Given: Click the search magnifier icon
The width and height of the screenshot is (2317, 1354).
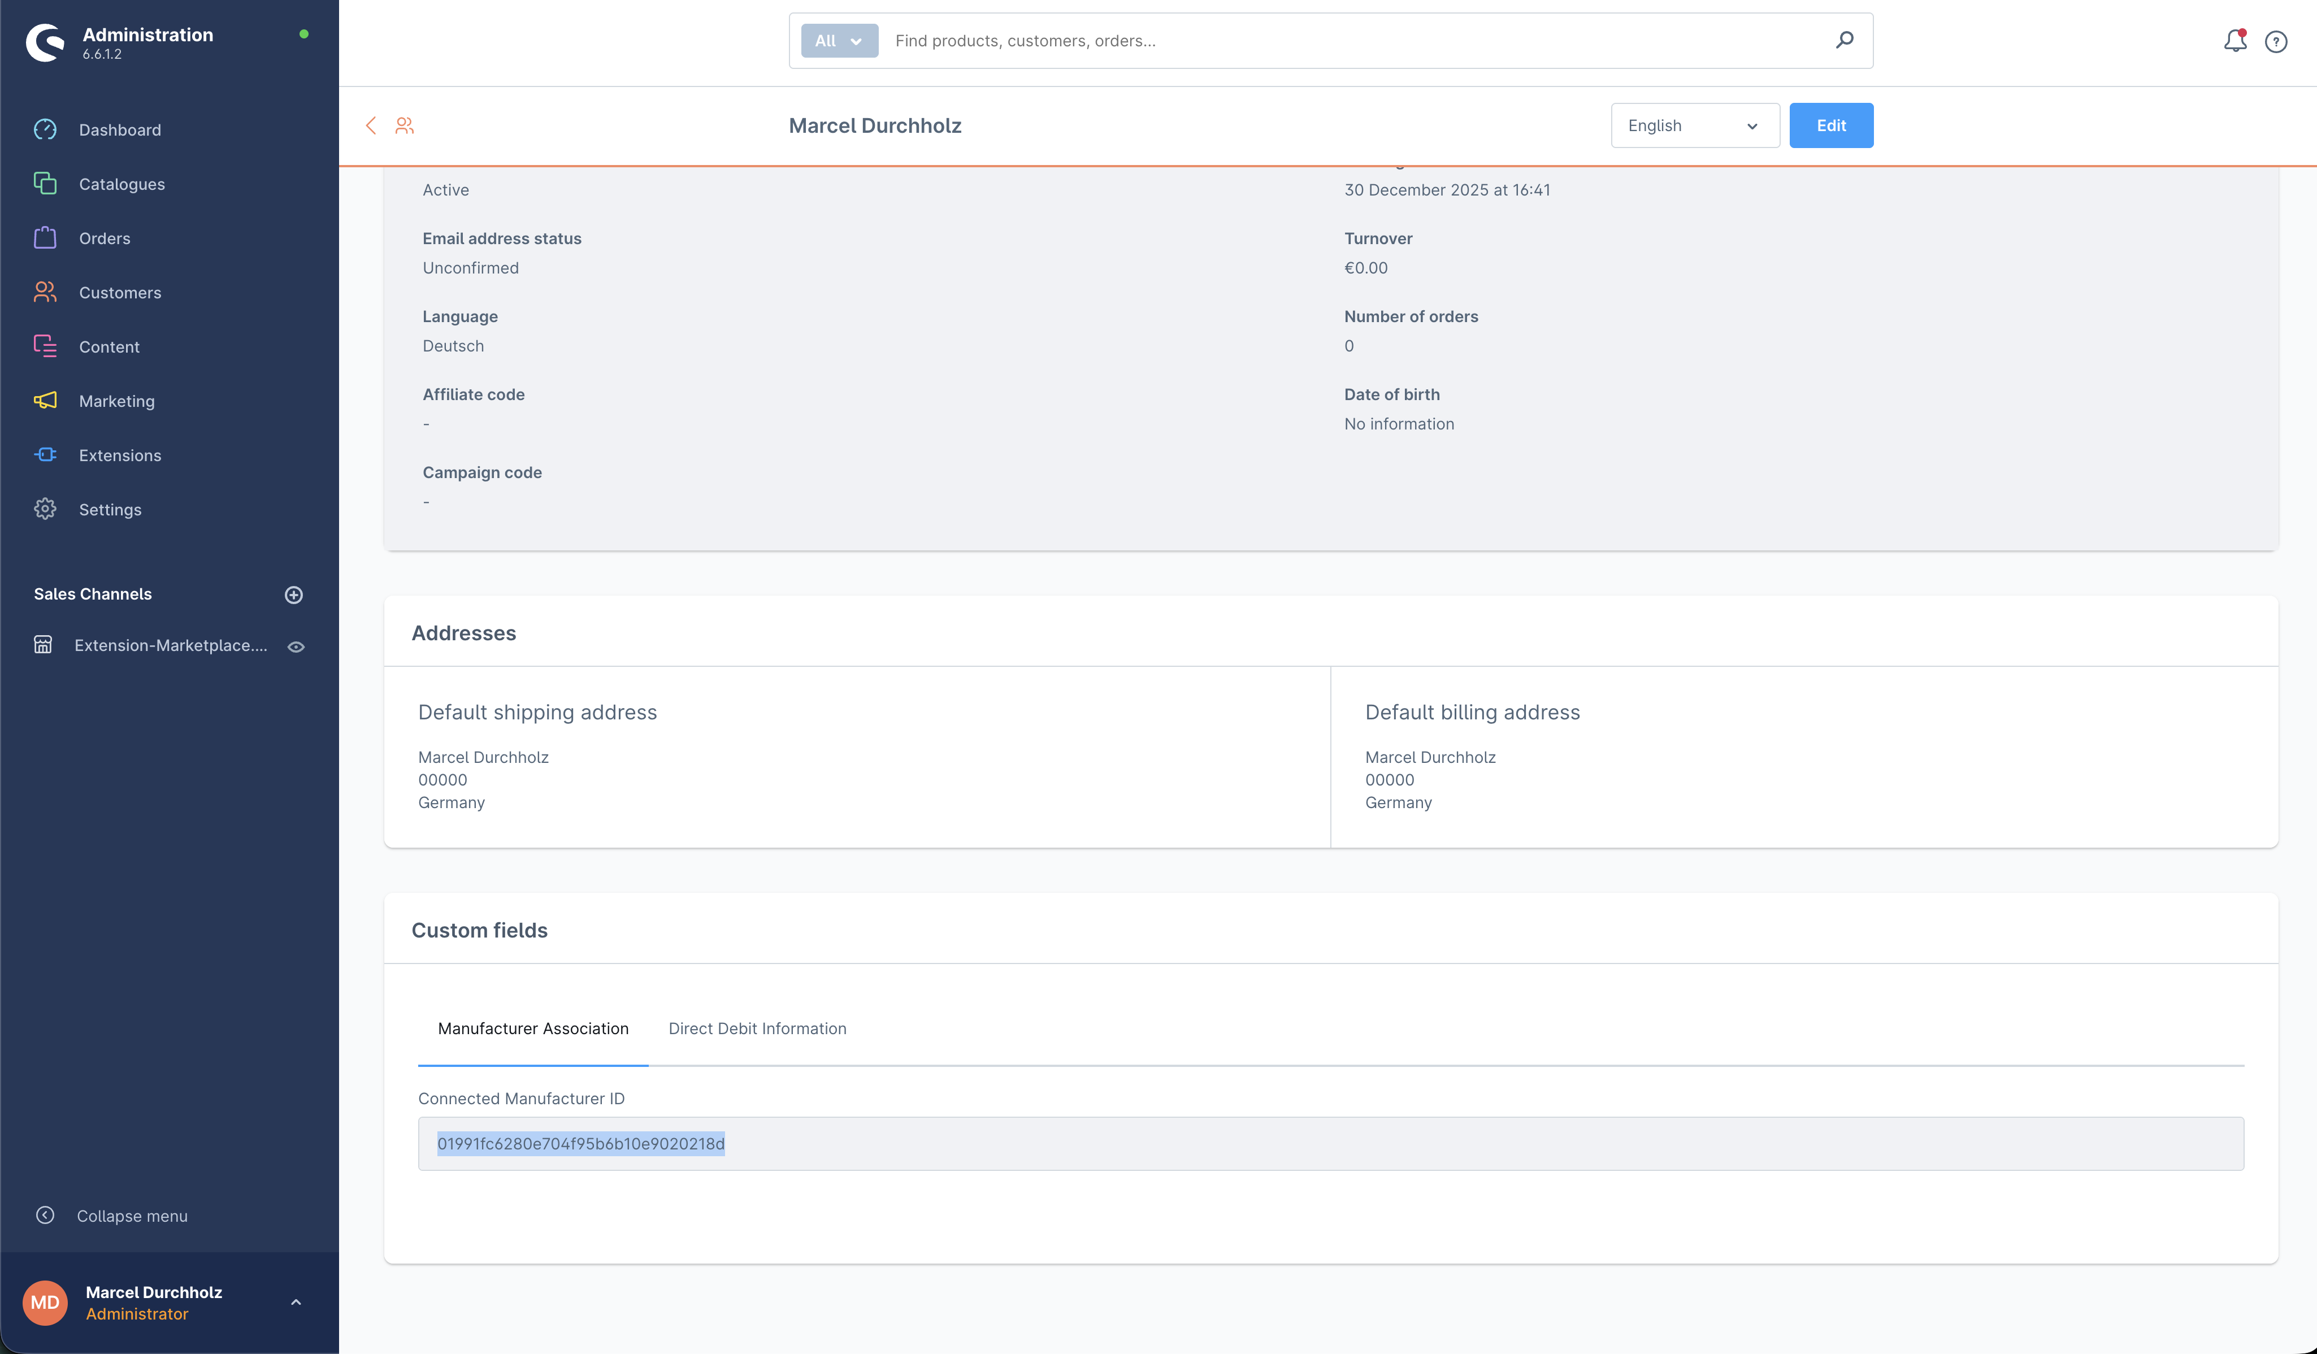Looking at the screenshot, I should pyautogui.click(x=1845, y=41).
